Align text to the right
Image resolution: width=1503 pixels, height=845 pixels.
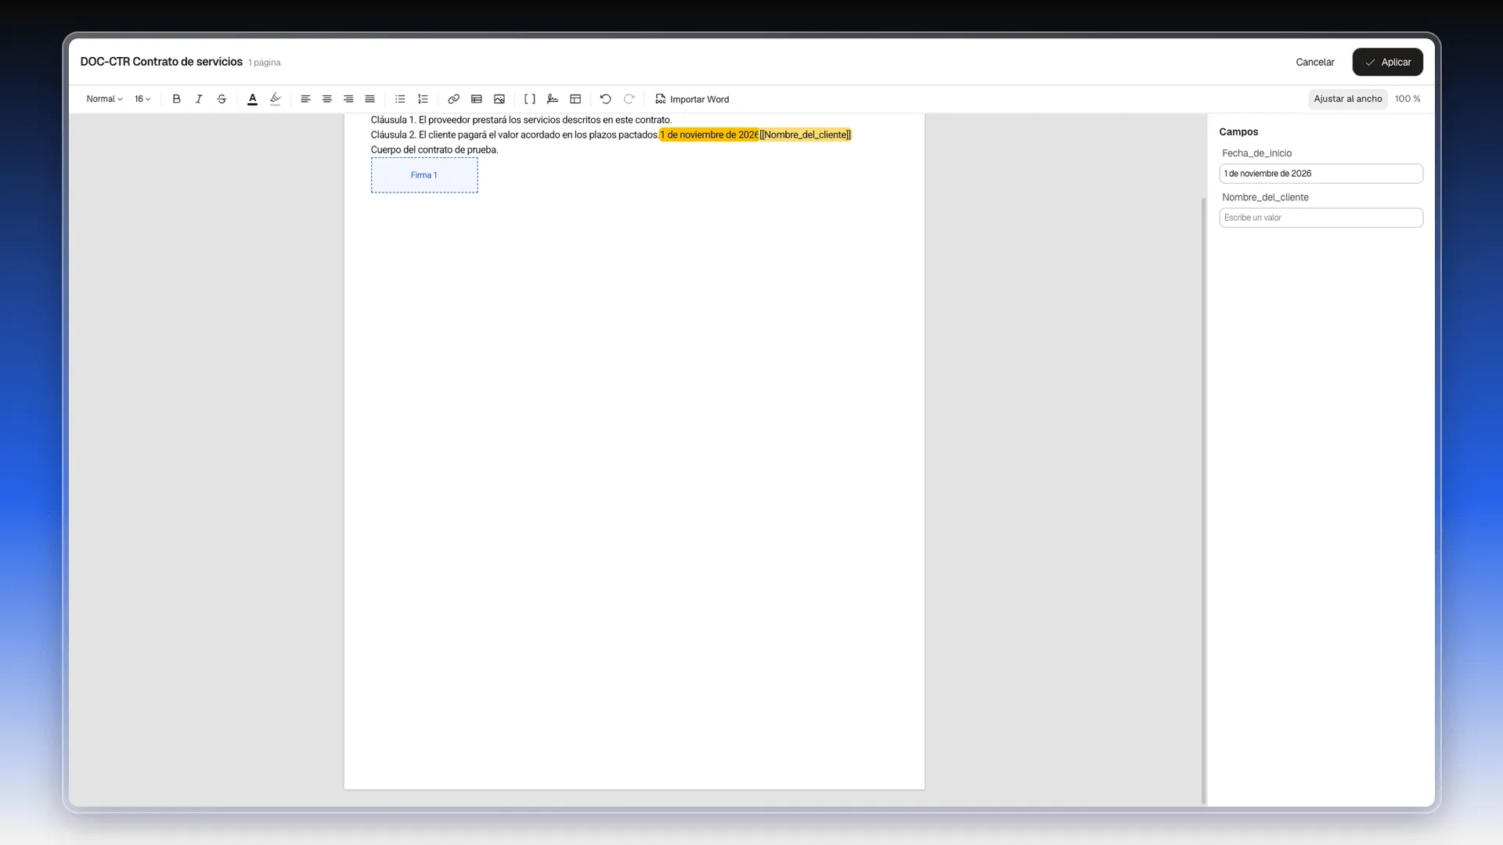(348, 99)
